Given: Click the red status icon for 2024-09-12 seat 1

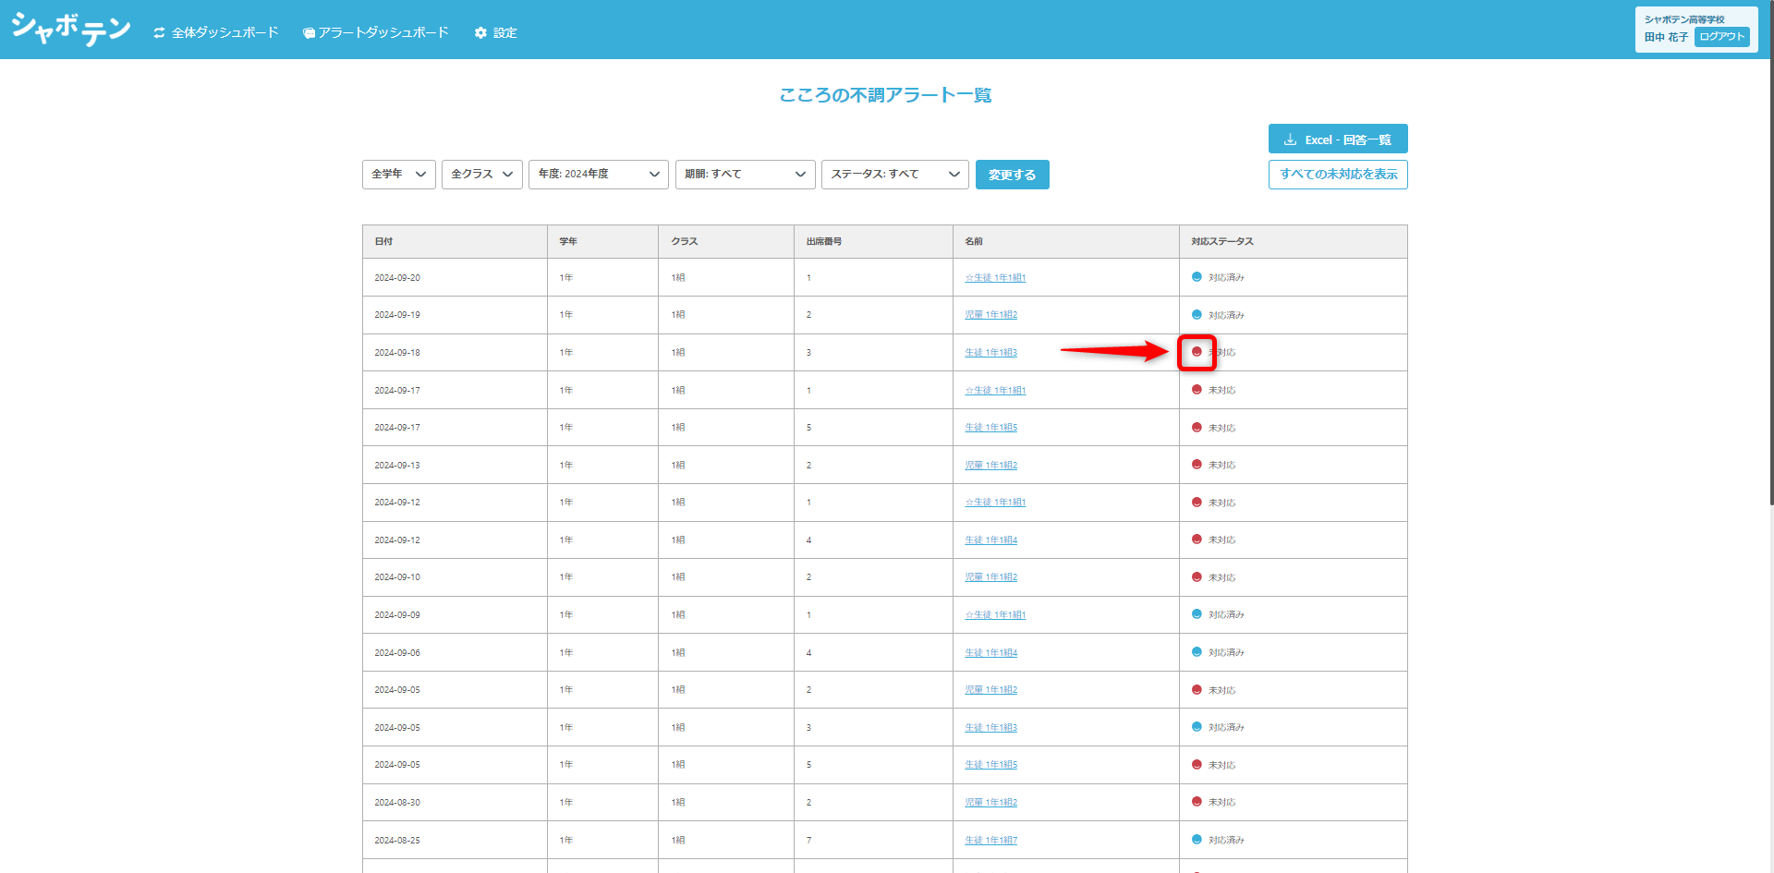Looking at the screenshot, I should pos(1197,503).
